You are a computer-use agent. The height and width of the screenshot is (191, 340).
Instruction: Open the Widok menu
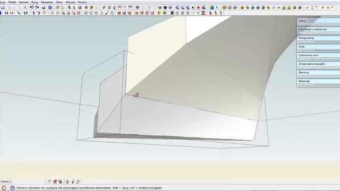[x=12, y=2]
